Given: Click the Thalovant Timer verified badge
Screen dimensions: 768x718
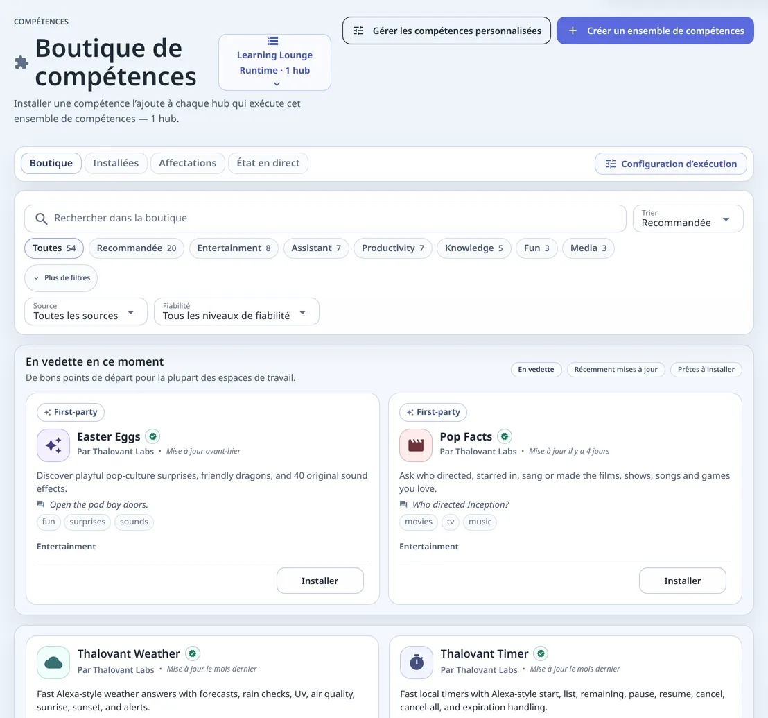Looking at the screenshot, I should click(541, 653).
